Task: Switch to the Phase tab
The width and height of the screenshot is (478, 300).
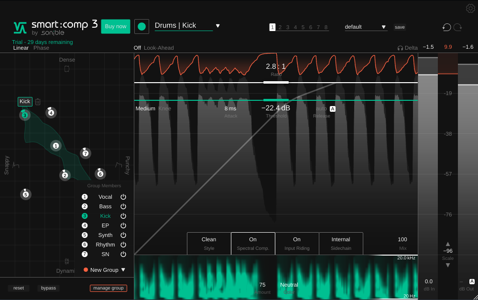Action: (x=41, y=48)
